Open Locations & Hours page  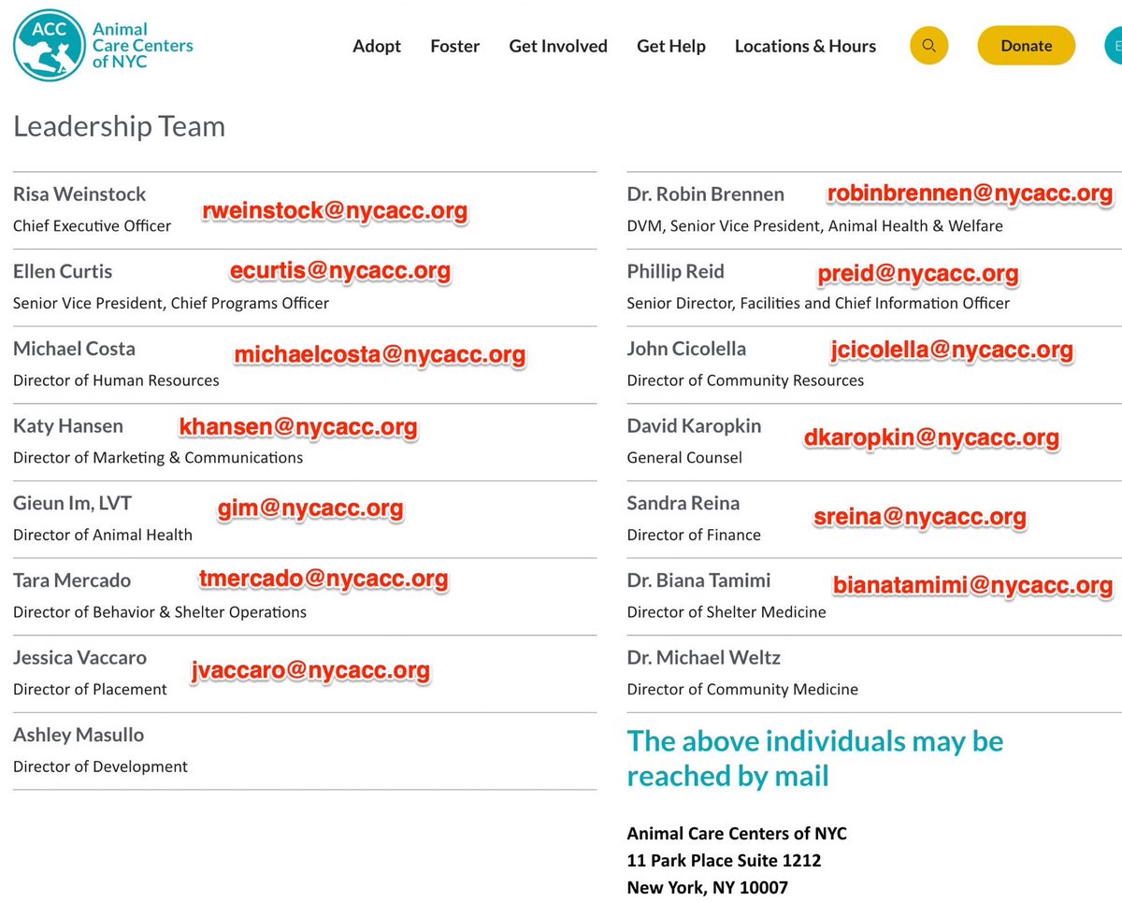806,46
